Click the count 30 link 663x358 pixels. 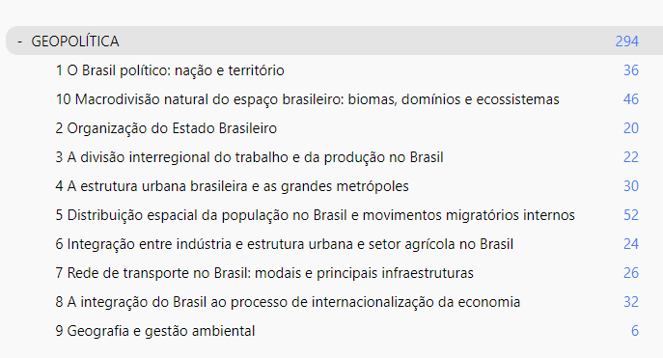[x=631, y=186]
